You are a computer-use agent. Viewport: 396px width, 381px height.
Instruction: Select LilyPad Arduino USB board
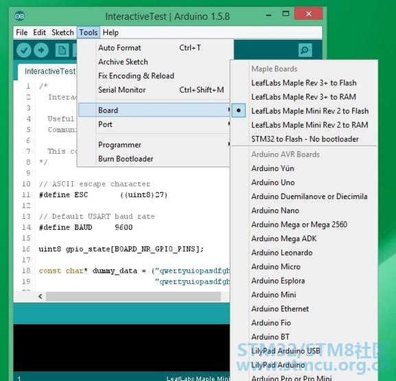[304, 351]
